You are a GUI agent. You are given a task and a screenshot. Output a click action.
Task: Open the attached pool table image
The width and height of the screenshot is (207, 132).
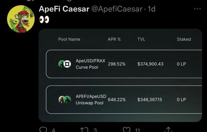[120, 75]
